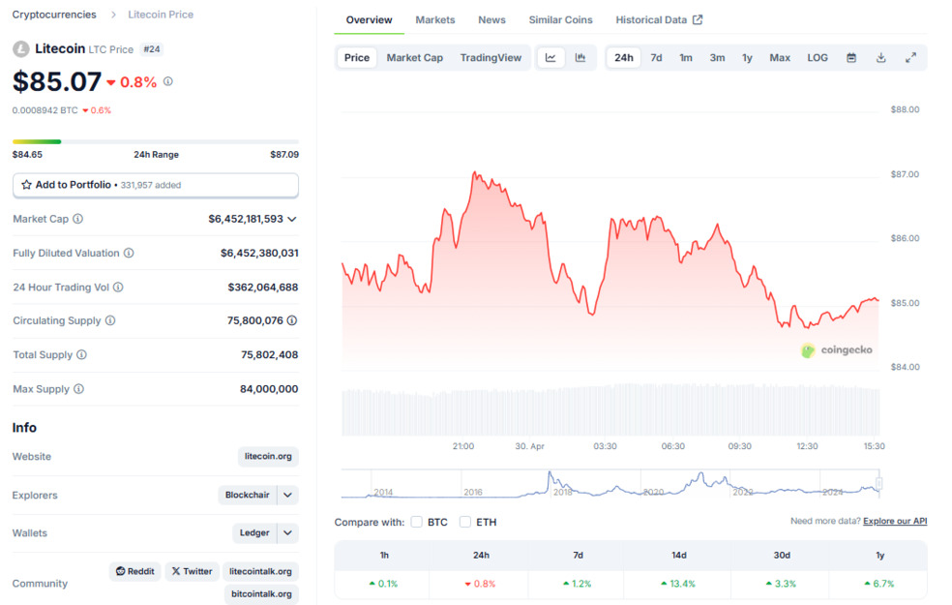Open the Overview tab
Screen dimensions: 952x605
click(x=370, y=20)
